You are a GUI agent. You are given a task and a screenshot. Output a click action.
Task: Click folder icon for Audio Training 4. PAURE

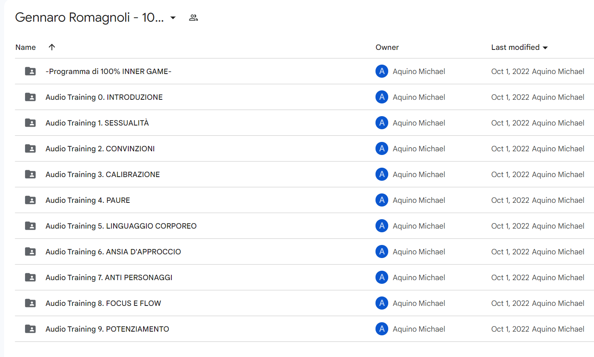30,200
